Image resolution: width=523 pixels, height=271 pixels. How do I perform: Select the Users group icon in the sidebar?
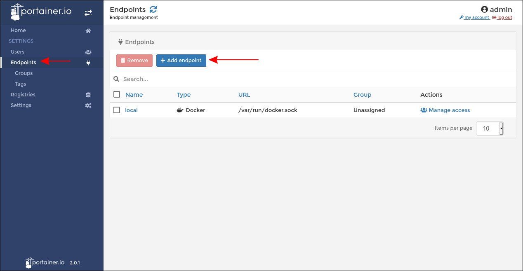(x=88, y=51)
